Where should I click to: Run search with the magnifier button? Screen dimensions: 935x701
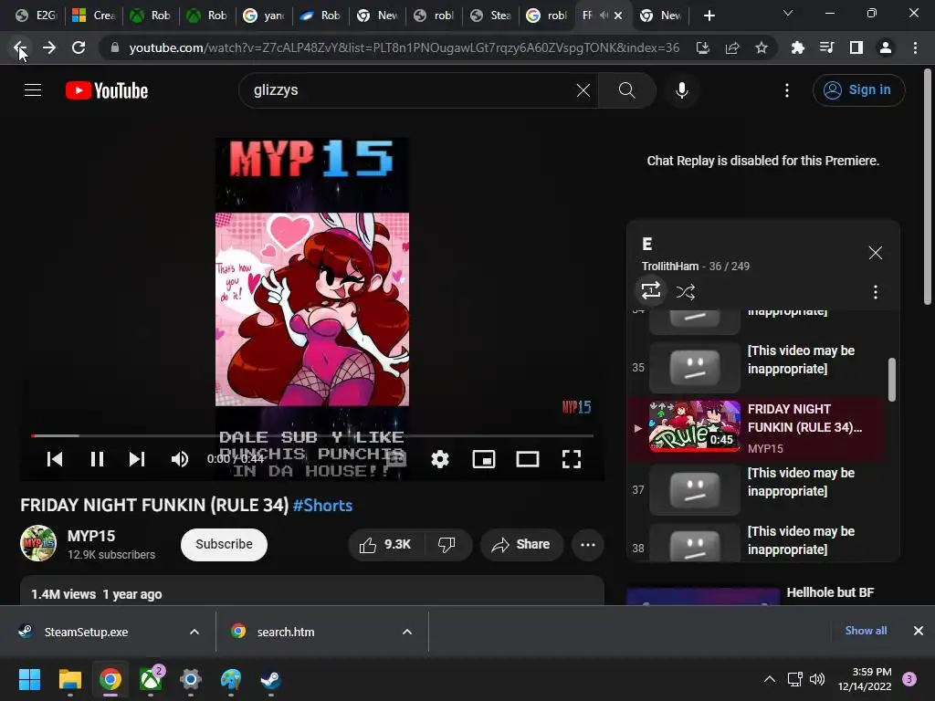626,90
